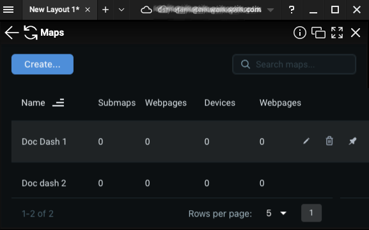Open the hamburger main menu
This screenshot has width=369, height=230.
[x=8, y=10]
